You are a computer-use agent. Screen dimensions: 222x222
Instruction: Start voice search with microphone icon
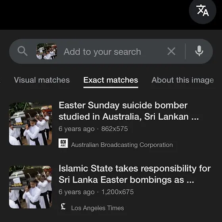[199, 51]
